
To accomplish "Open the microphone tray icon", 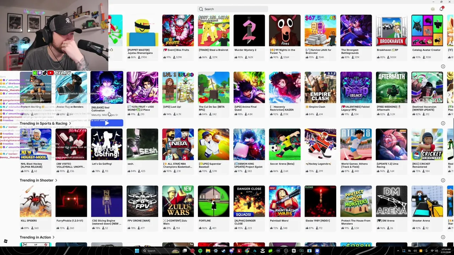I will pyautogui.click(x=426, y=251).
